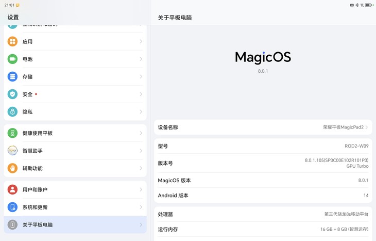Tap the YOYO 智慧助手 icon

pyautogui.click(x=12, y=151)
